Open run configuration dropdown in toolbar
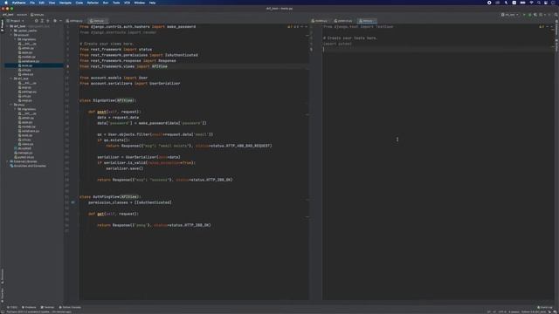 (x=509, y=15)
